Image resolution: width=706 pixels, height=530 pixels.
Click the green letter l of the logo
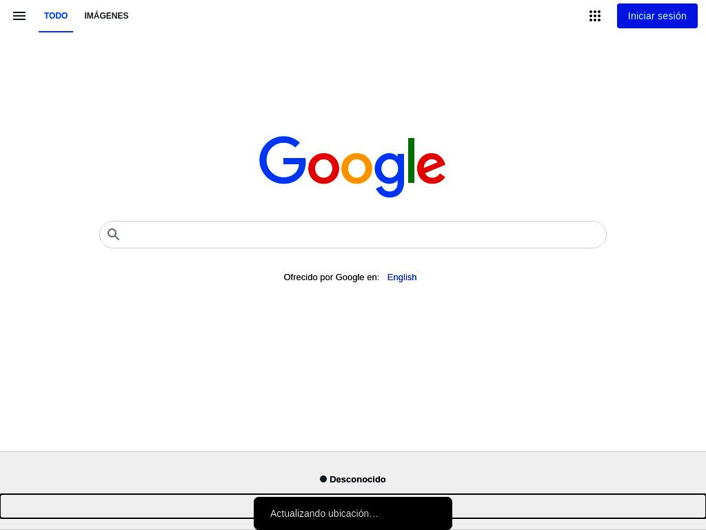click(x=411, y=160)
